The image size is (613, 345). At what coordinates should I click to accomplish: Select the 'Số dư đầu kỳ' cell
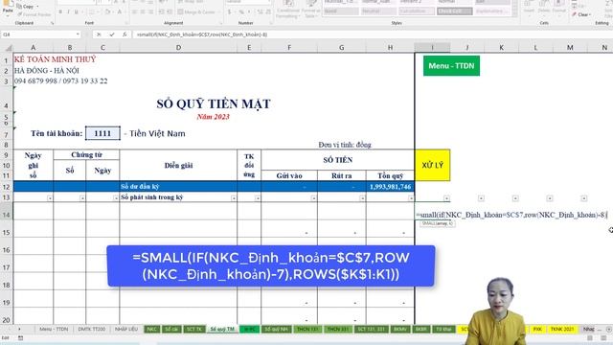click(178, 187)
